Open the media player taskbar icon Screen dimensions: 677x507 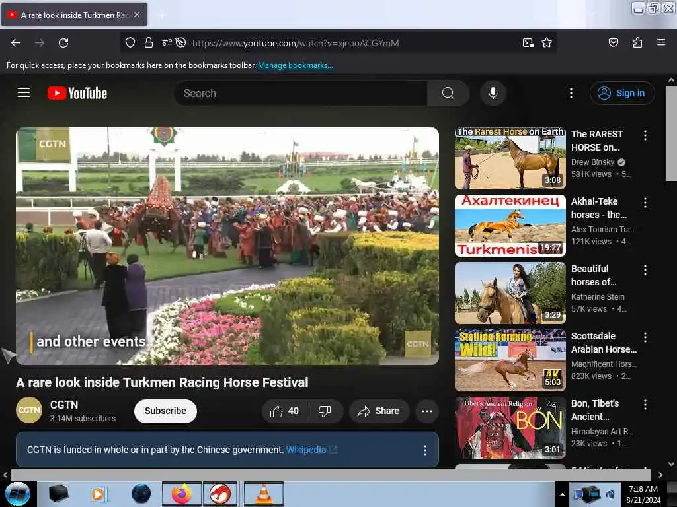(98, 494)
